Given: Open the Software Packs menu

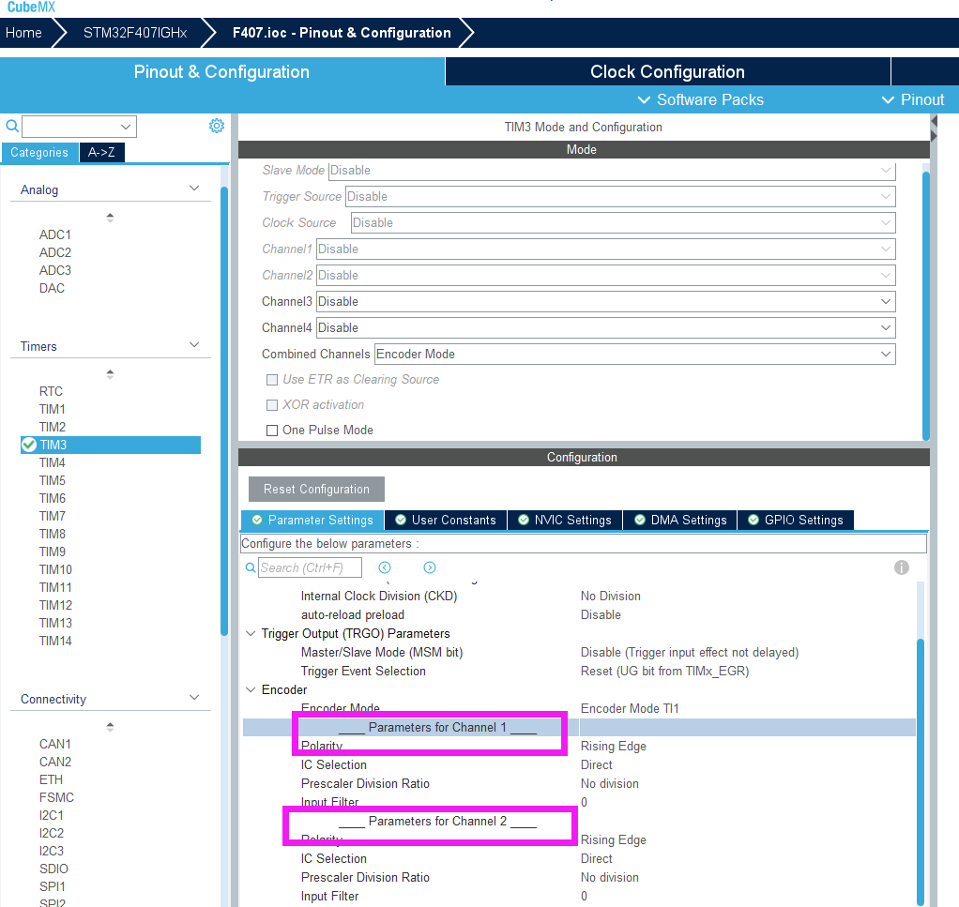Looking at the screenshot, I should click(701, 99).
